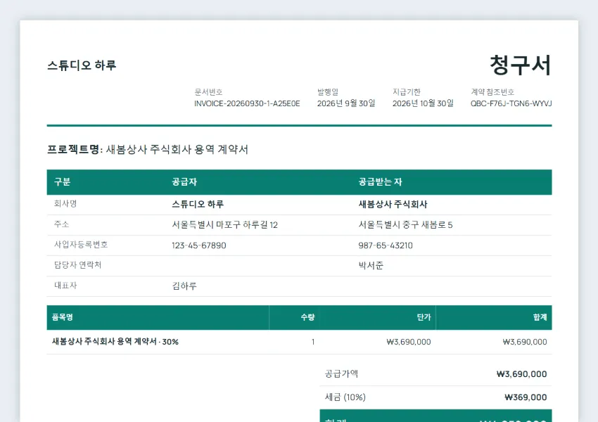Click the 청구서 document title
The image size is (598, 422).
point(521,65)
